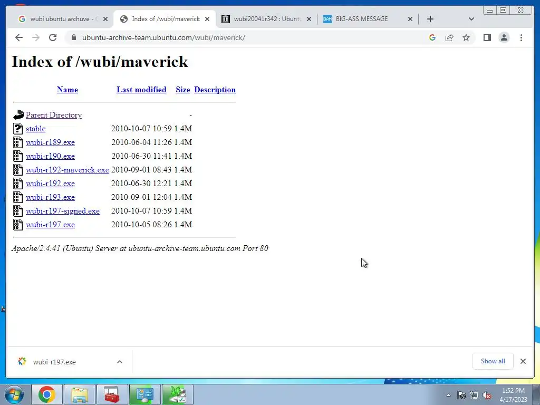Open the 'stable' file link
This screenshot has width=540, height=405.
click(35, 129)
